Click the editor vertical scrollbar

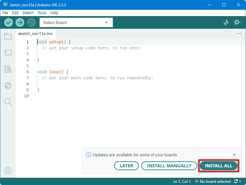tap(243, 108)
